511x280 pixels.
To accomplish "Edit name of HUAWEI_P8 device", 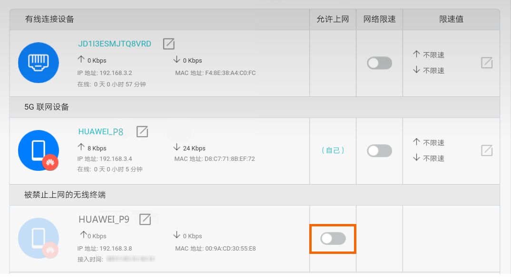I will [x=142, y=131].
